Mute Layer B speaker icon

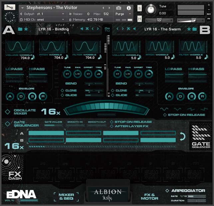(x=134, y=29)
